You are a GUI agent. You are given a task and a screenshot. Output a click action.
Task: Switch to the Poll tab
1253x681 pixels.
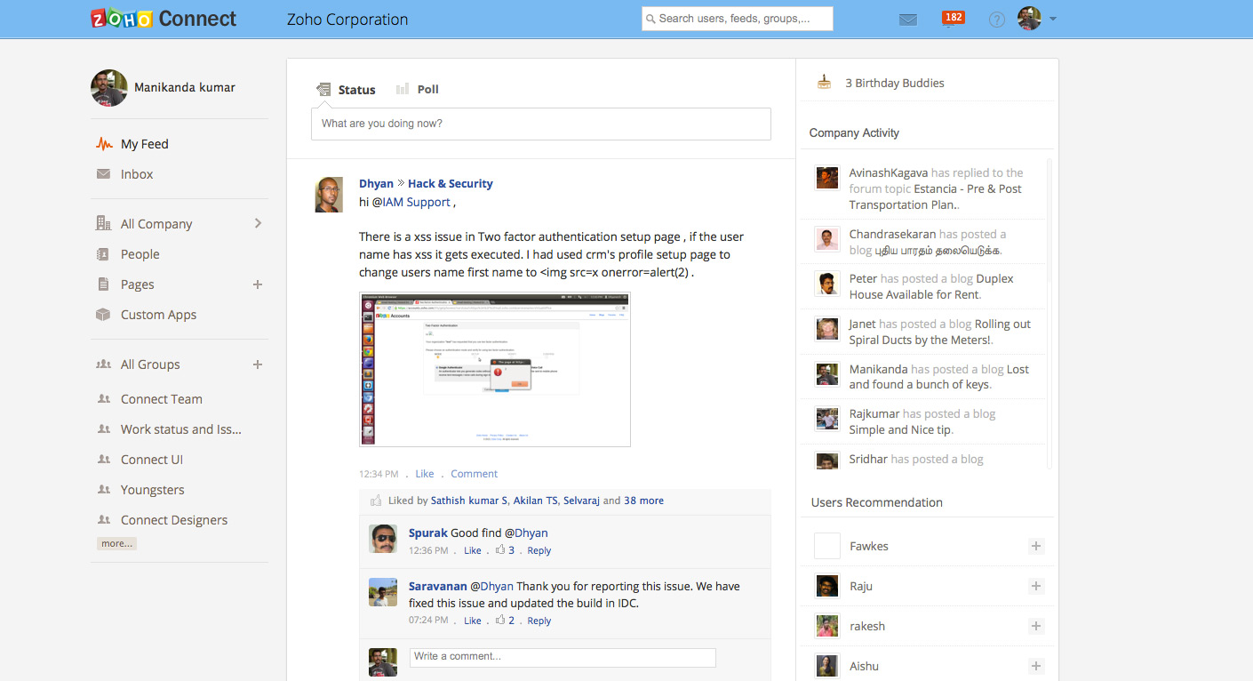tap(418, 89)
